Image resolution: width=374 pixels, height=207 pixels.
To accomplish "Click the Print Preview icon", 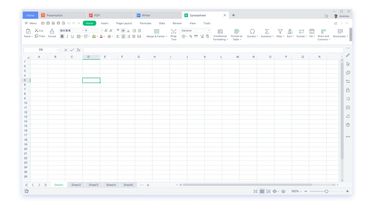I will tap(64, 23).
